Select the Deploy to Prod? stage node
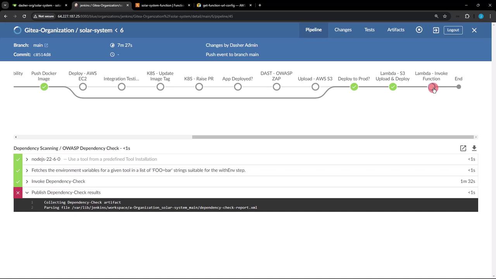This screenshot has height=279, width=496. click(354, 87)
